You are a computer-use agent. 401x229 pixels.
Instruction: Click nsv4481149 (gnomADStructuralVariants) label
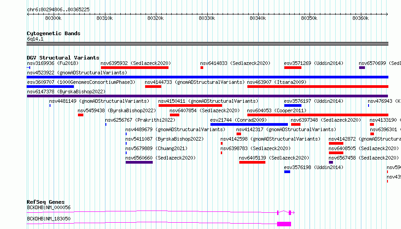tap(99, 101)
